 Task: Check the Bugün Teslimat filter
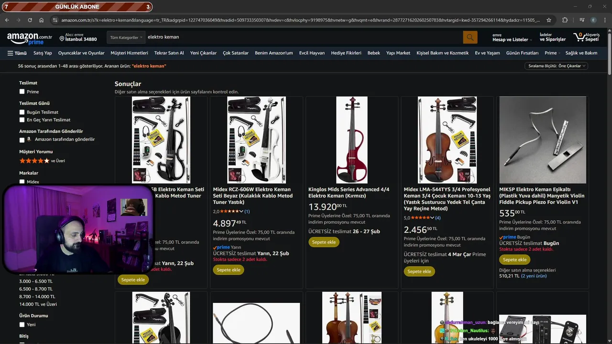coord(22,112)
